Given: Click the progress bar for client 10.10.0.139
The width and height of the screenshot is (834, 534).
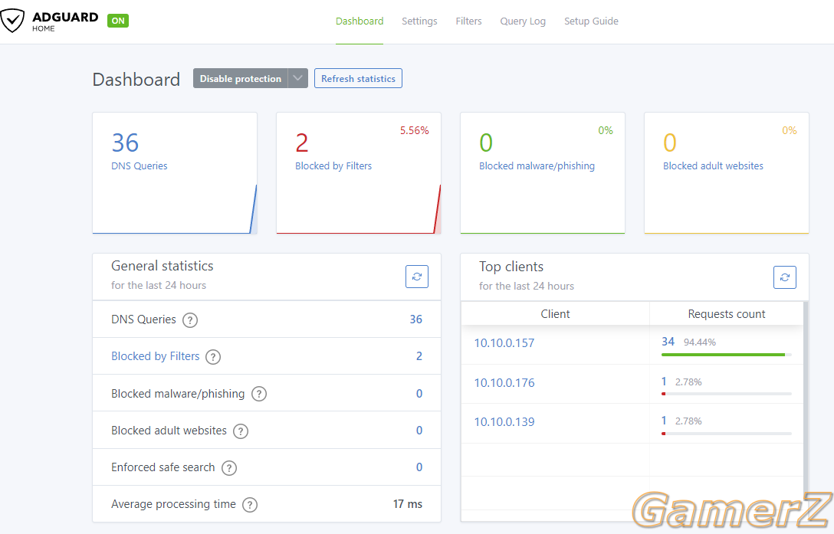Looking at the screenshot, I should coord(727,434).
